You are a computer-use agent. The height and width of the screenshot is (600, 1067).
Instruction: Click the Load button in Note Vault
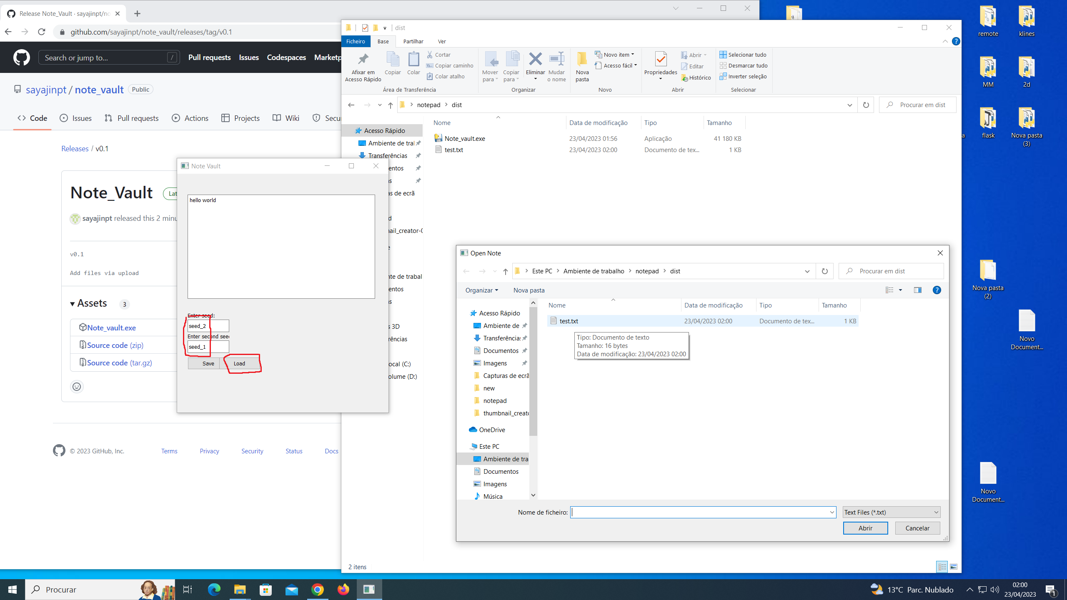(x=240, y=363)
